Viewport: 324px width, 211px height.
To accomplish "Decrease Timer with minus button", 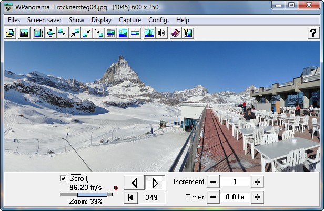I will (213, 197).
